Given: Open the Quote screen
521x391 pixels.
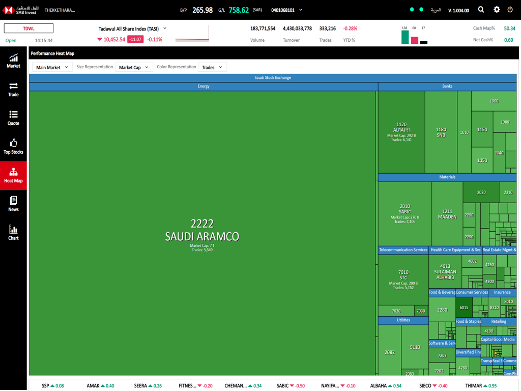Looking at the screenshot, I should coord(13,118).
